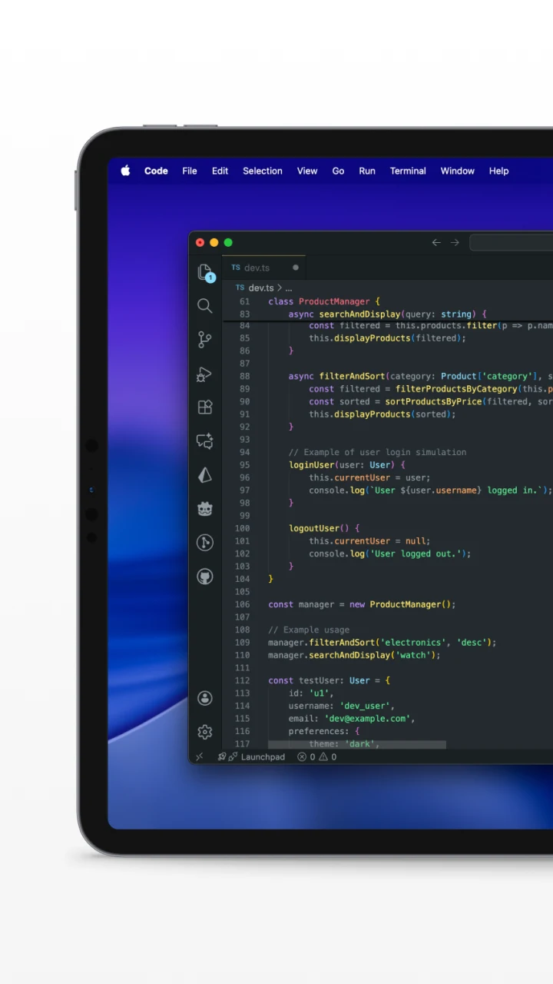Click comment '// Example usage' on line 108
Viewport: 553px width, 984px height.
[x=309, y=630]
